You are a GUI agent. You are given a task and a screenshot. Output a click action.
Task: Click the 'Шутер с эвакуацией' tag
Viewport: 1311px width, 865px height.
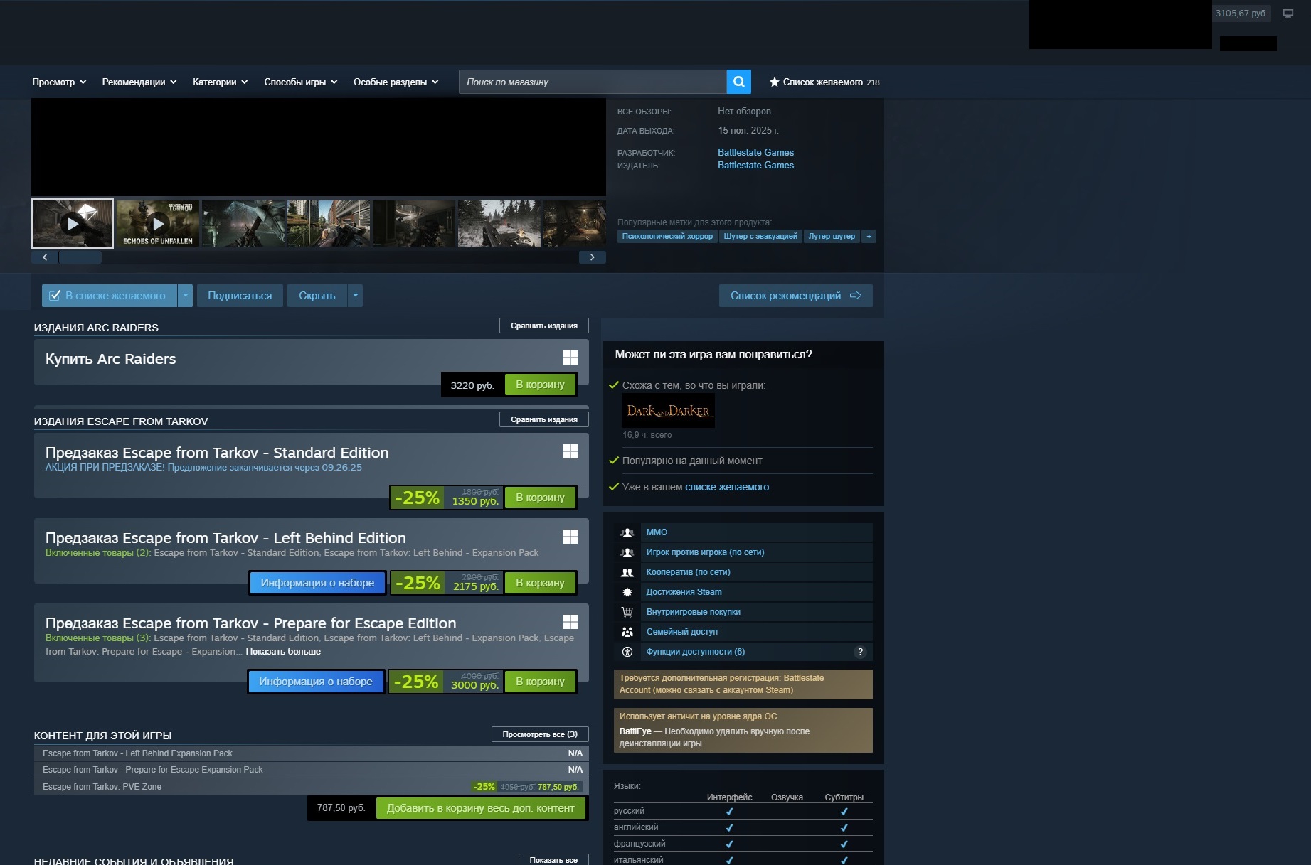point(760,236)
